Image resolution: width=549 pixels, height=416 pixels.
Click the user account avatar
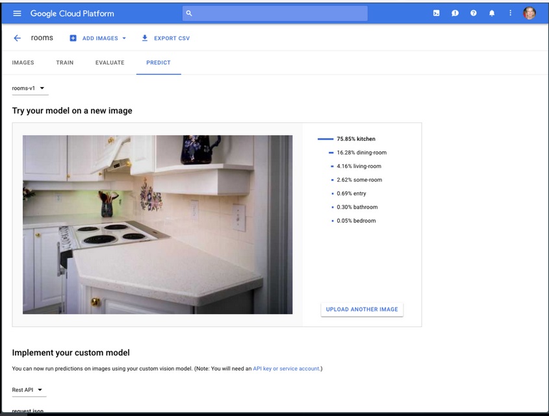tap(530, 13)
